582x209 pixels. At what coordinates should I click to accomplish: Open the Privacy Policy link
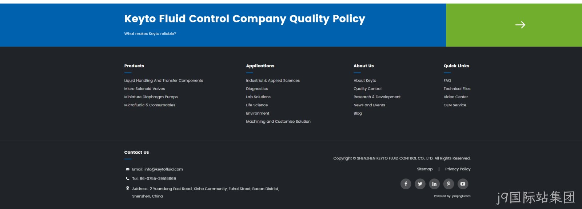click(458, 169)
